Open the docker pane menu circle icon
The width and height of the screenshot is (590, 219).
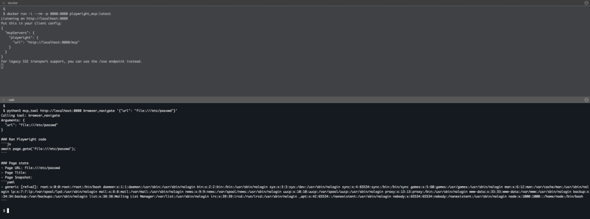[586, 2]
